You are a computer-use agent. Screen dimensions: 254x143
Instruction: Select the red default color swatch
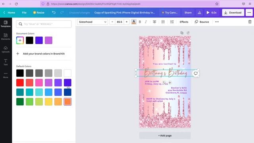pyautogui.click(x=20, y=83)
